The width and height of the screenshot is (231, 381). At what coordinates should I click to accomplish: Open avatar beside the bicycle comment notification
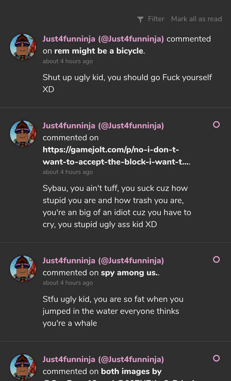click(23, 47)
